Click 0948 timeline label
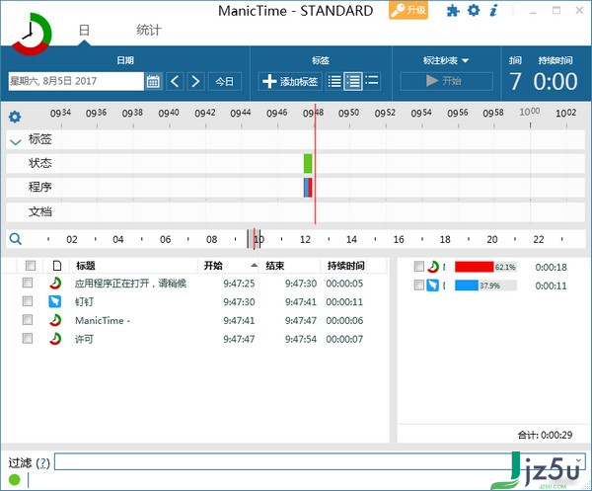Screen dimensions: 592x491 point(314,113)
